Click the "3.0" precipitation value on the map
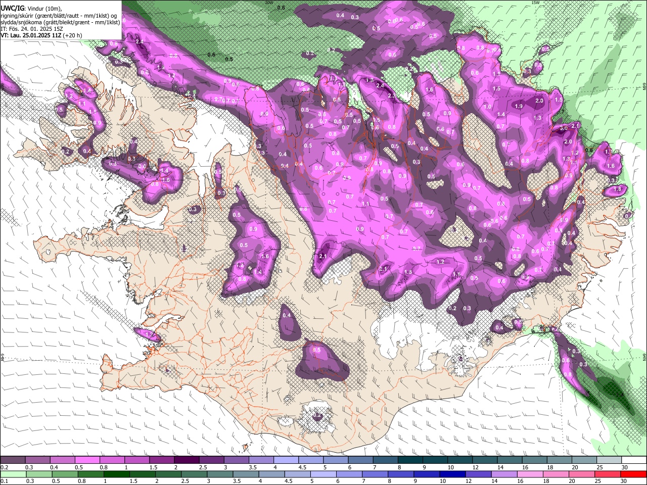Viewport: 647px width, 485px height. click(564, 128)
